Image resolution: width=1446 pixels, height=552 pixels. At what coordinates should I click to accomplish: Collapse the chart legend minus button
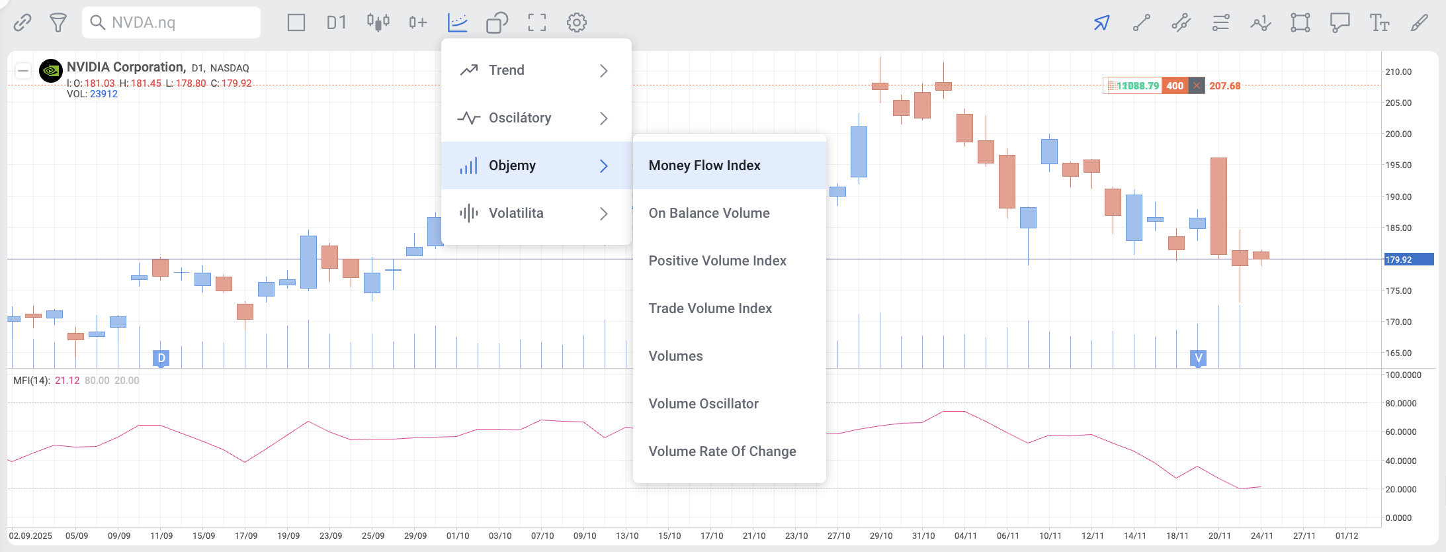pos(23,70)
